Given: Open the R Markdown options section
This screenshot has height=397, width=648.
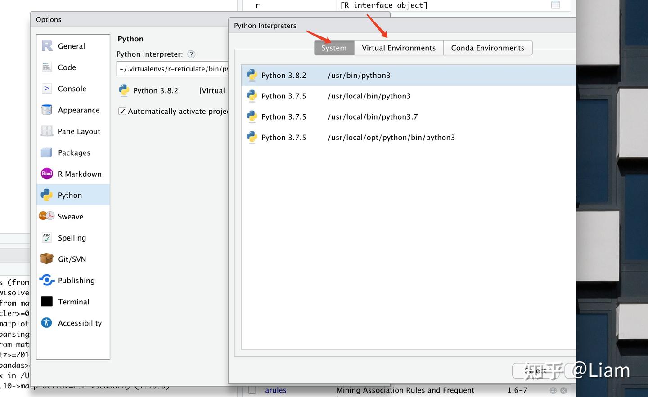Looking at the screenshot, I should coord(73,174).
